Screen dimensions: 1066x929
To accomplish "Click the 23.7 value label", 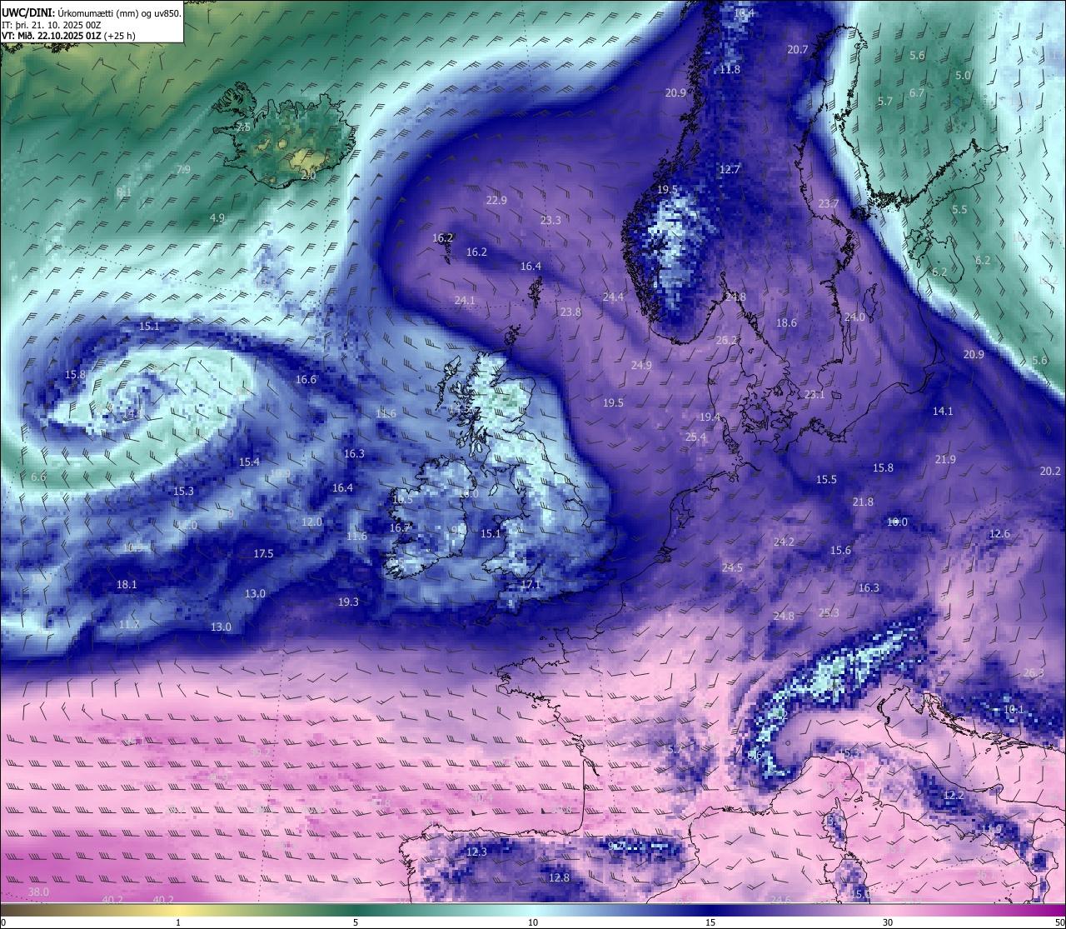I will [x=829, y=204].
